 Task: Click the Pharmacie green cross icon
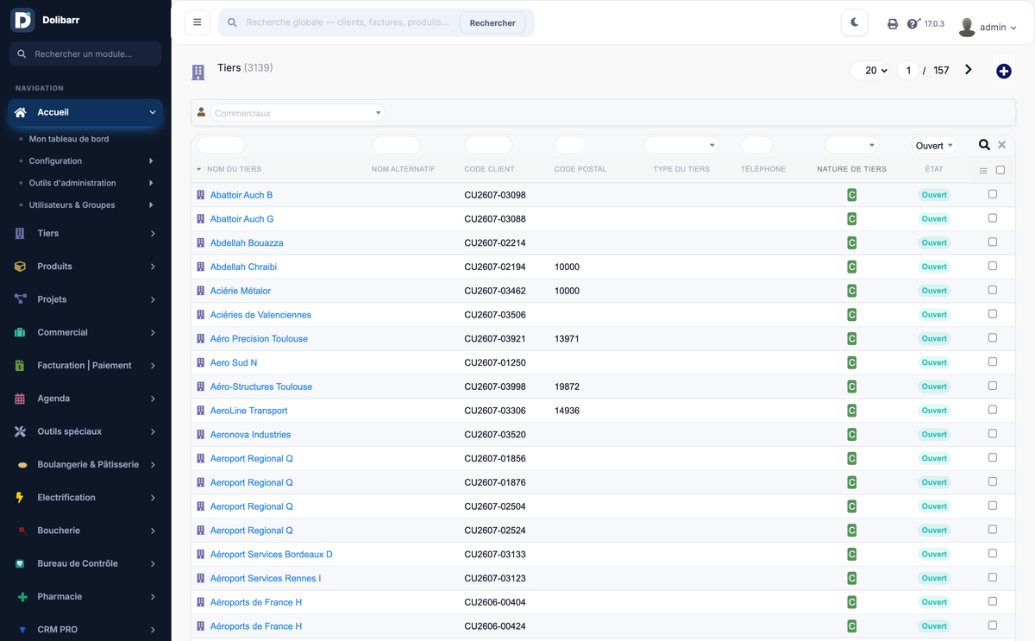(x=22, y=597)
